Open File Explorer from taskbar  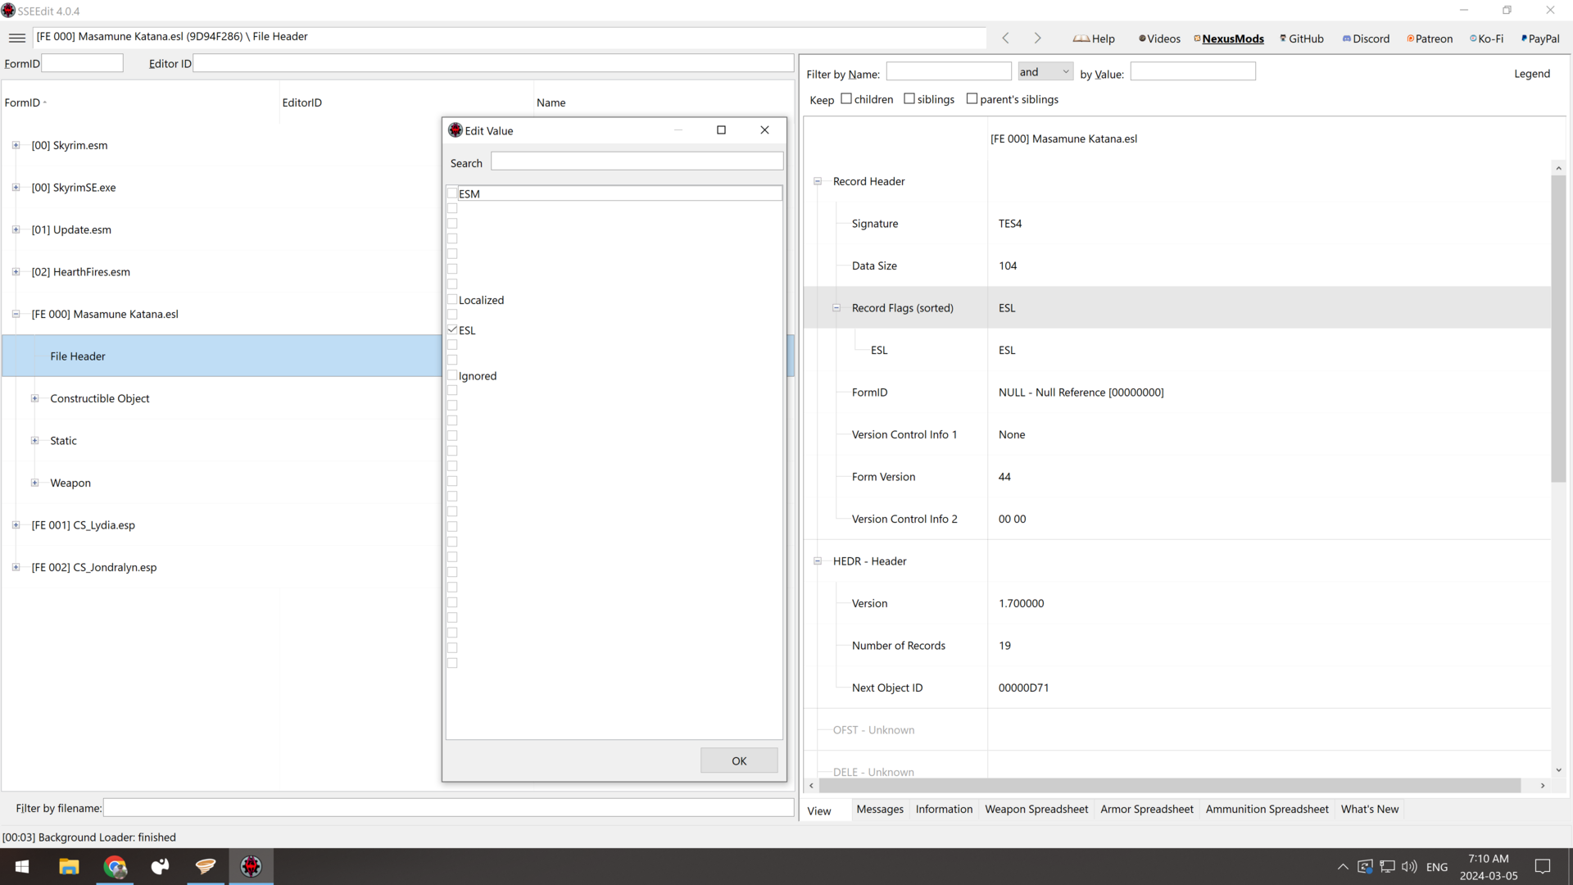point(69,866)
